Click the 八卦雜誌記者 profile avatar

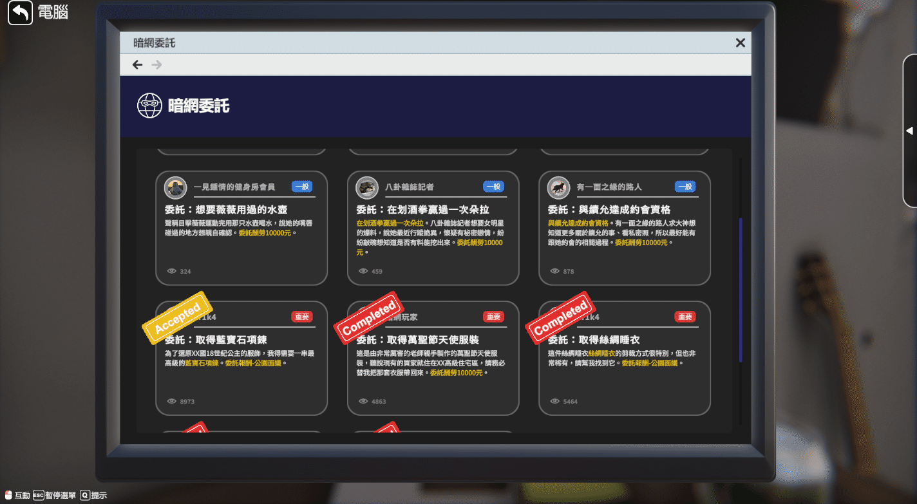pyautogui.click(x=367, y=187)
